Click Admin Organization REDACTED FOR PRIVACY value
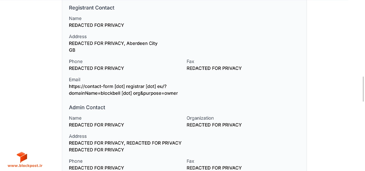365x171 pixels. (x=214, y=125)
